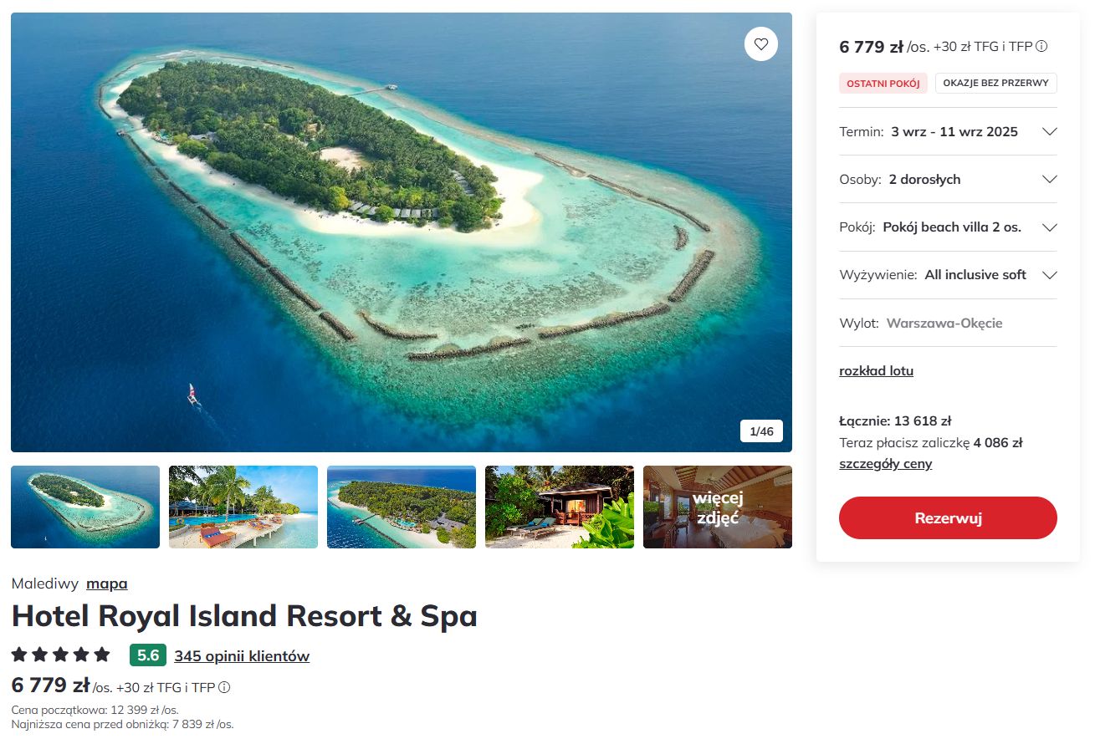Viewport: 1095px width, 739px height.
Task: Click the Rezerwuj button
Action: [x=948, y=517]
